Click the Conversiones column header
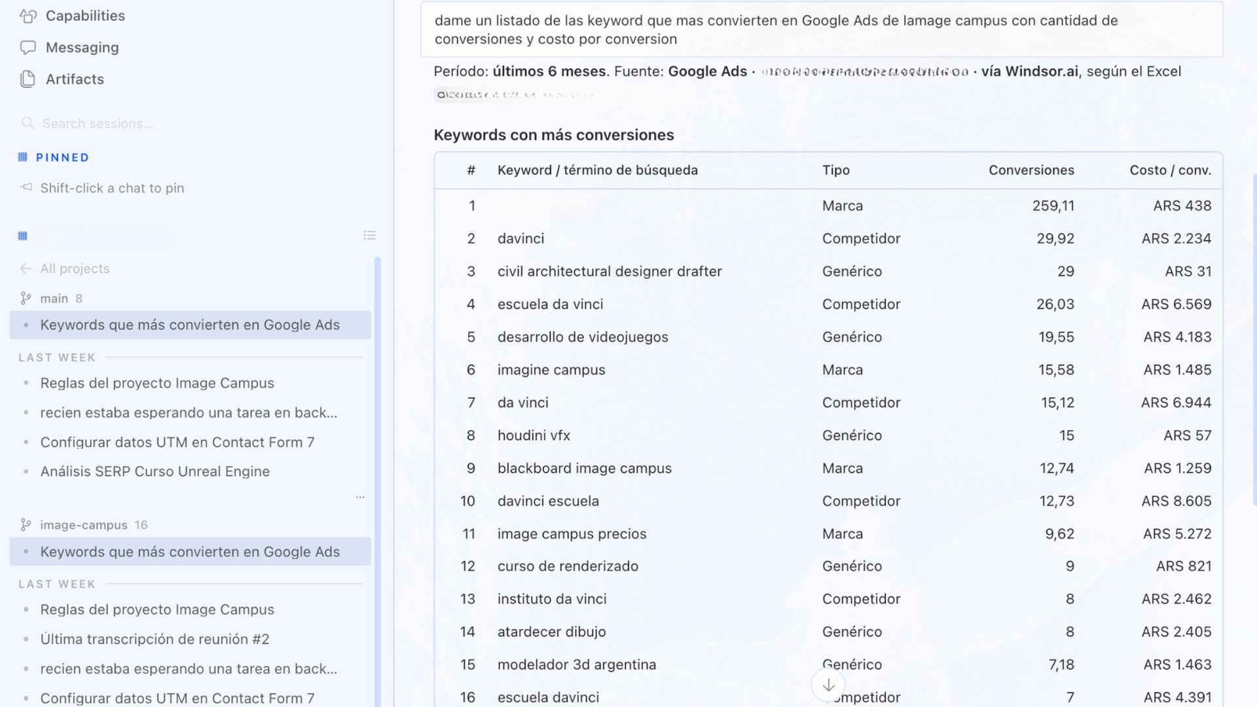1257x707 pixels. coord(1031,170)
